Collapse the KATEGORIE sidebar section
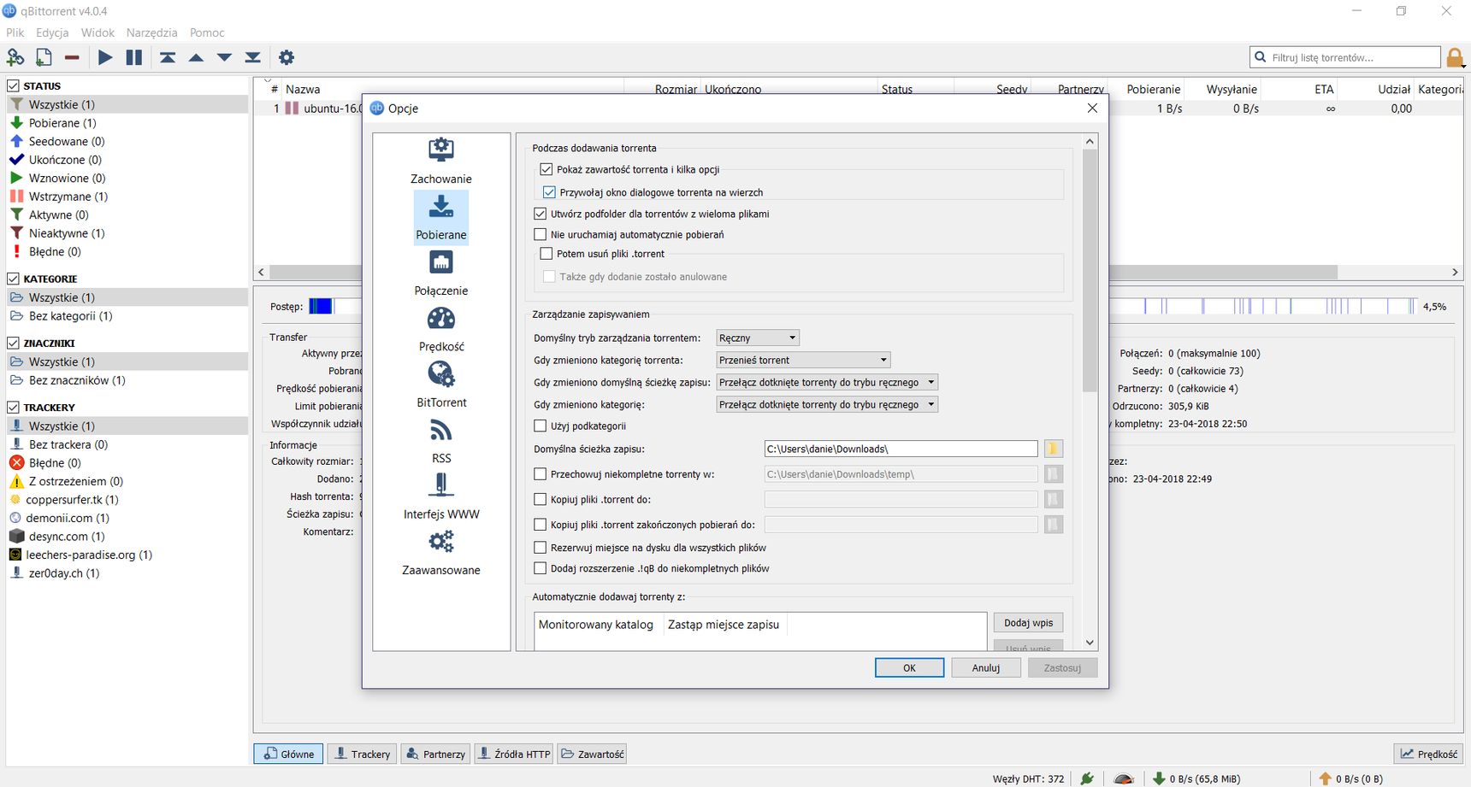Image resolution: width=1471 pixels, height=787 pixels. coord(14,279)
